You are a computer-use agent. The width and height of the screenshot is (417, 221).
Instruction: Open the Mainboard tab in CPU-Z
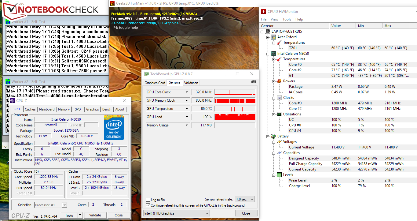[47, 109]
